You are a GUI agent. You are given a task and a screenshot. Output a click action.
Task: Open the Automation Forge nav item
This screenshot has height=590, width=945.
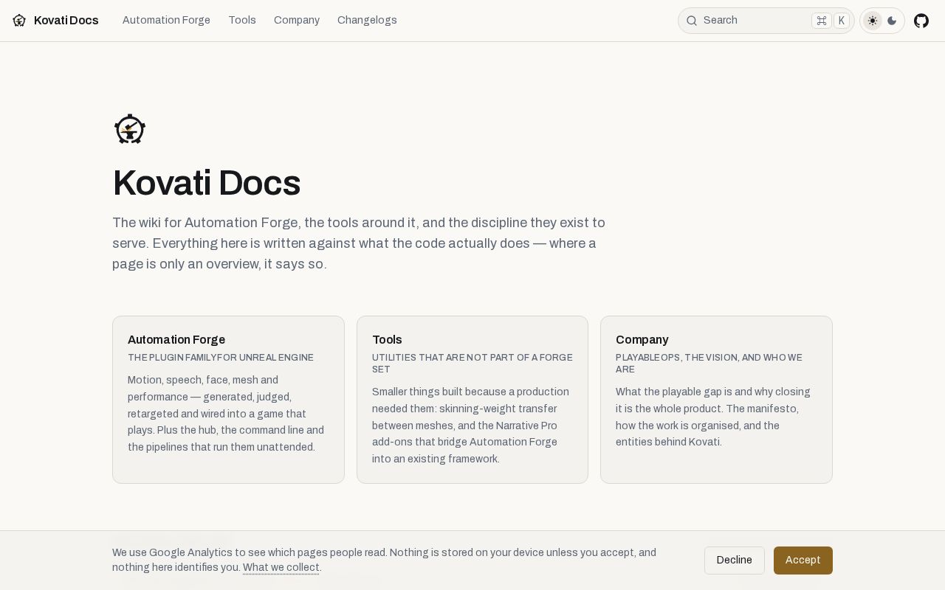pyautogui.click(x=166, y=21)
